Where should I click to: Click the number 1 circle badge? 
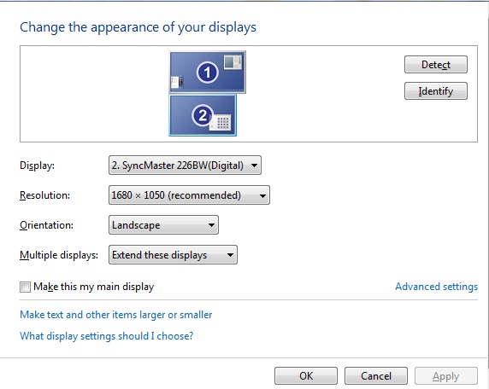click(208, 73)
